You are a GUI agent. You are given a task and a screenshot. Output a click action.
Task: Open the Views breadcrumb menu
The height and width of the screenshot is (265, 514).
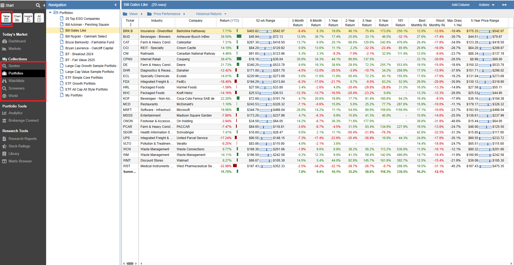pyautogui.click(x=133, y=14)
